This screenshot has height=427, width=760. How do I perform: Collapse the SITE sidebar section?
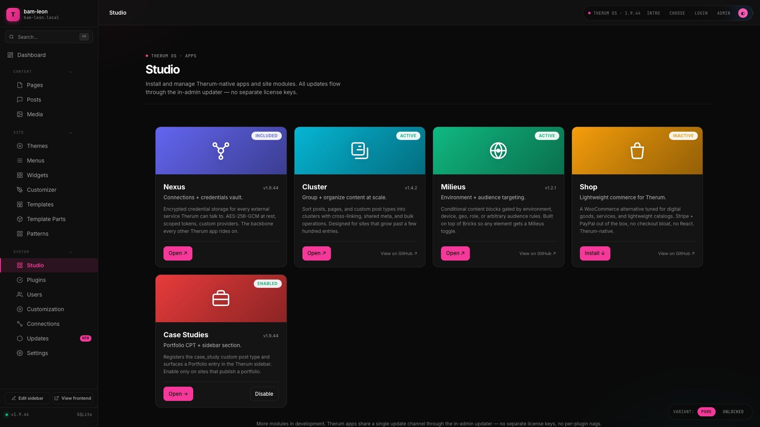(x=71, y=132)
